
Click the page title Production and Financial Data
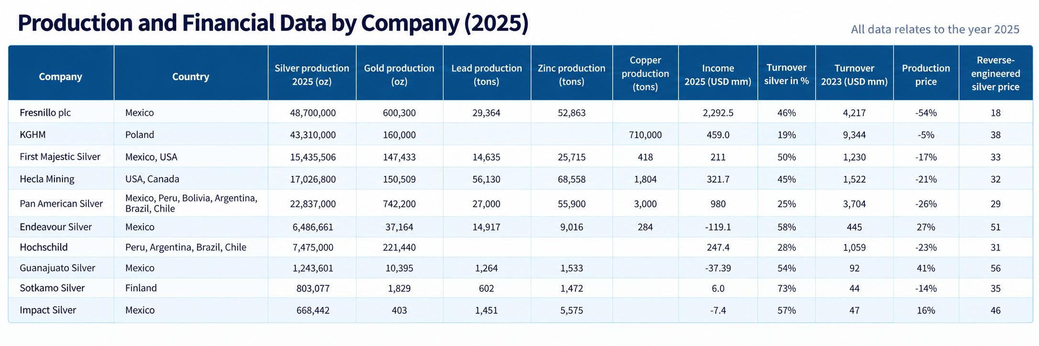(x=273, y=23)
